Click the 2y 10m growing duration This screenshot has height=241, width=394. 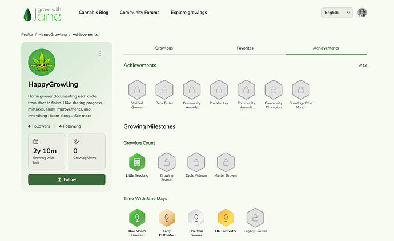click(45, 151)
